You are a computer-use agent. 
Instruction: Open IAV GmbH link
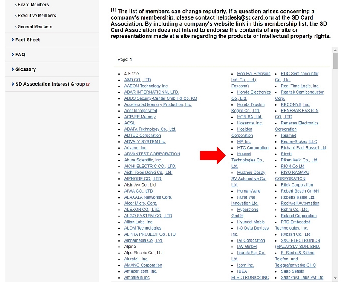point(247,247)
